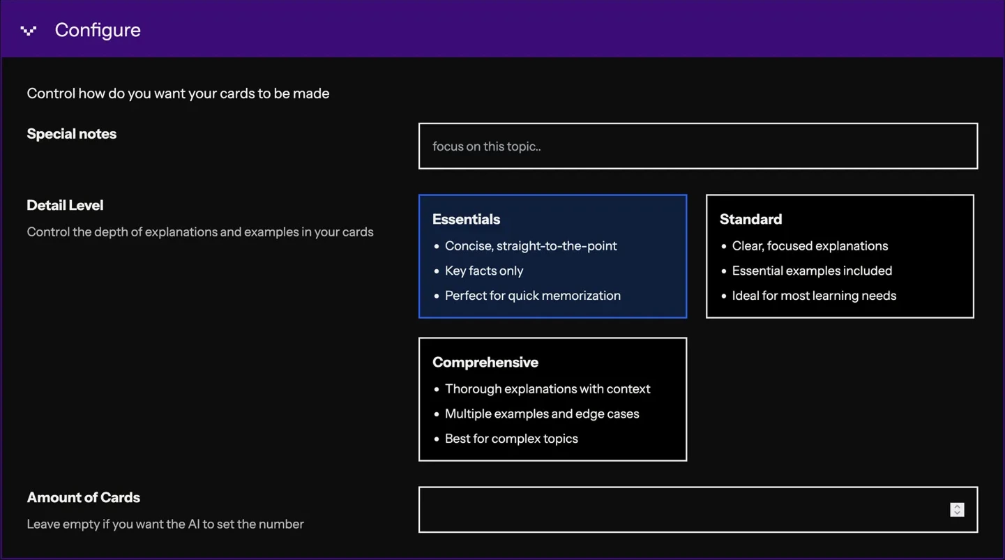Choose the Standard detail level option
Screen dimensions: 1005x560
pos(839,256)
